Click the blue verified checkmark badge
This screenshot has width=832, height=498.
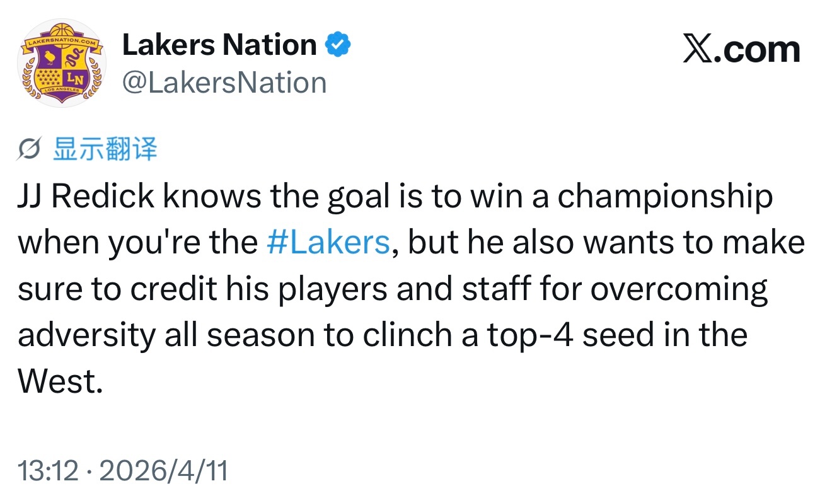tap(337, 45)
